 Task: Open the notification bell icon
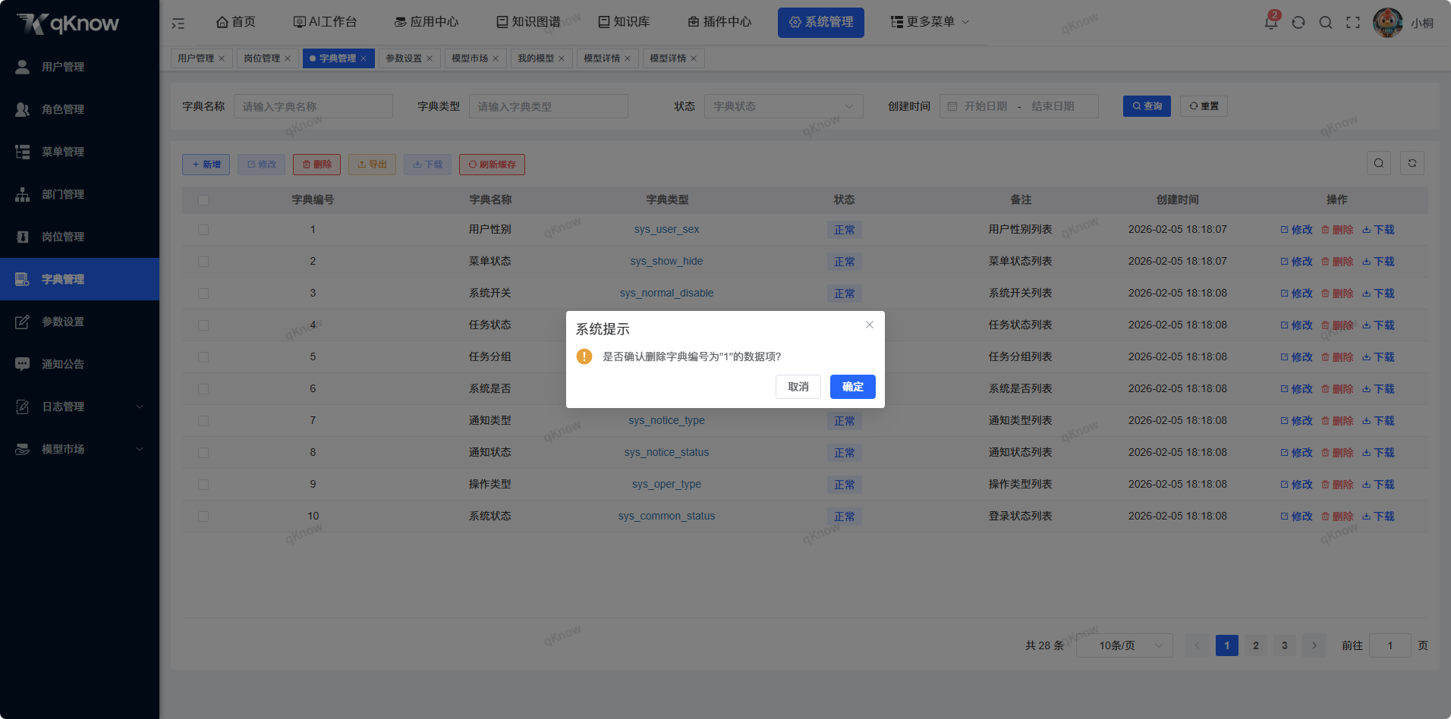(1270, 22)
